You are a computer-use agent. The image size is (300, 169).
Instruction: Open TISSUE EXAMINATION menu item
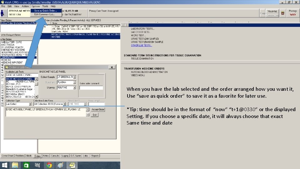pos(142,59)
